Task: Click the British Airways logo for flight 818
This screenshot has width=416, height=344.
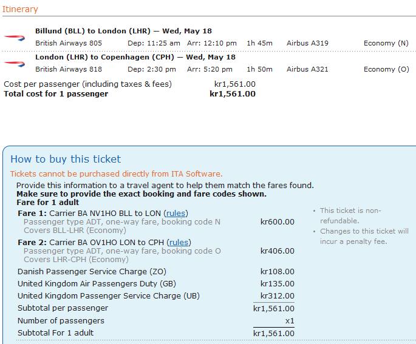Action: click(x=14, y=63)
